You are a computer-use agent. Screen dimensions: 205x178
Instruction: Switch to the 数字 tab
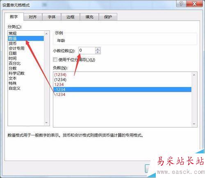click(x=14, y=17)
